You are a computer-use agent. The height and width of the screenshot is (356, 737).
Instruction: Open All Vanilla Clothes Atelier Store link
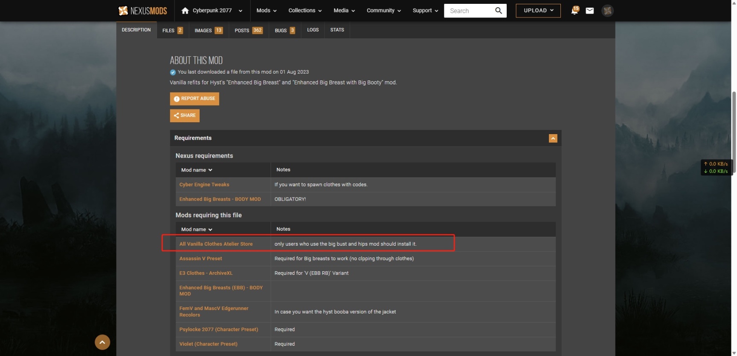pyautogui.click(x=216, y=244)
